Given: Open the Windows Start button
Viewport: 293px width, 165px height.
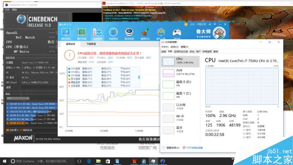Looking at the screenshot, I should 4,161.
